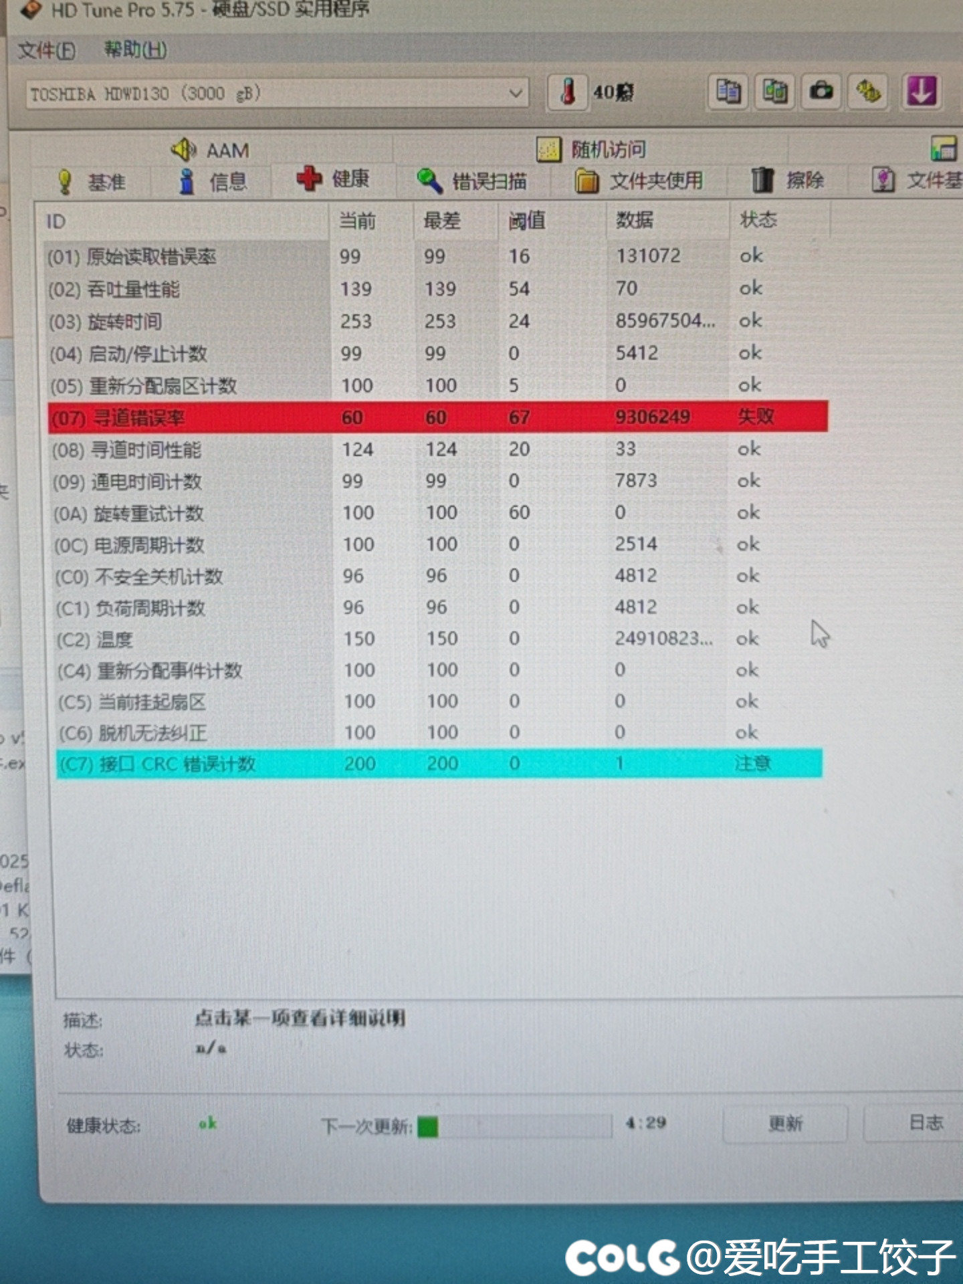Image resolution: width=963 pixels, height=1284 pixels.
Task: Switch to the 擦除 tab
Action: coord(788,180)
